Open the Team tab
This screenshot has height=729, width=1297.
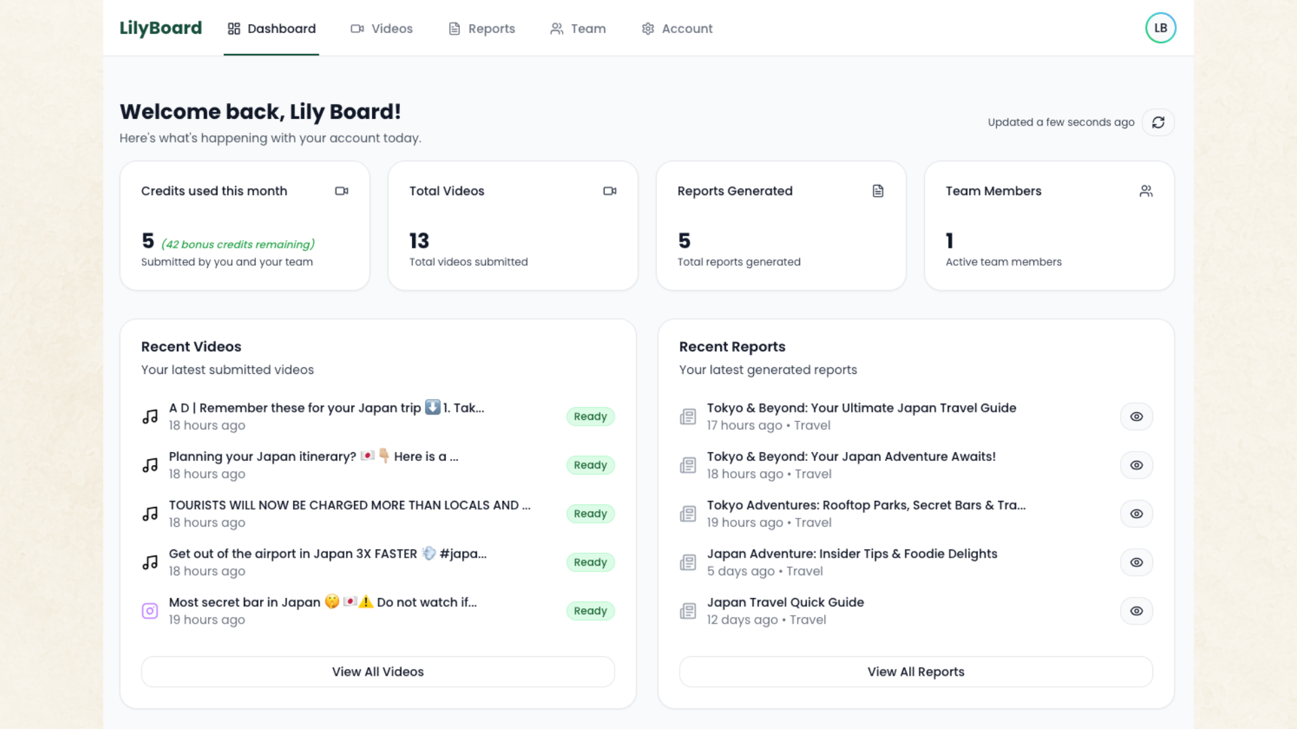[578, 28]
